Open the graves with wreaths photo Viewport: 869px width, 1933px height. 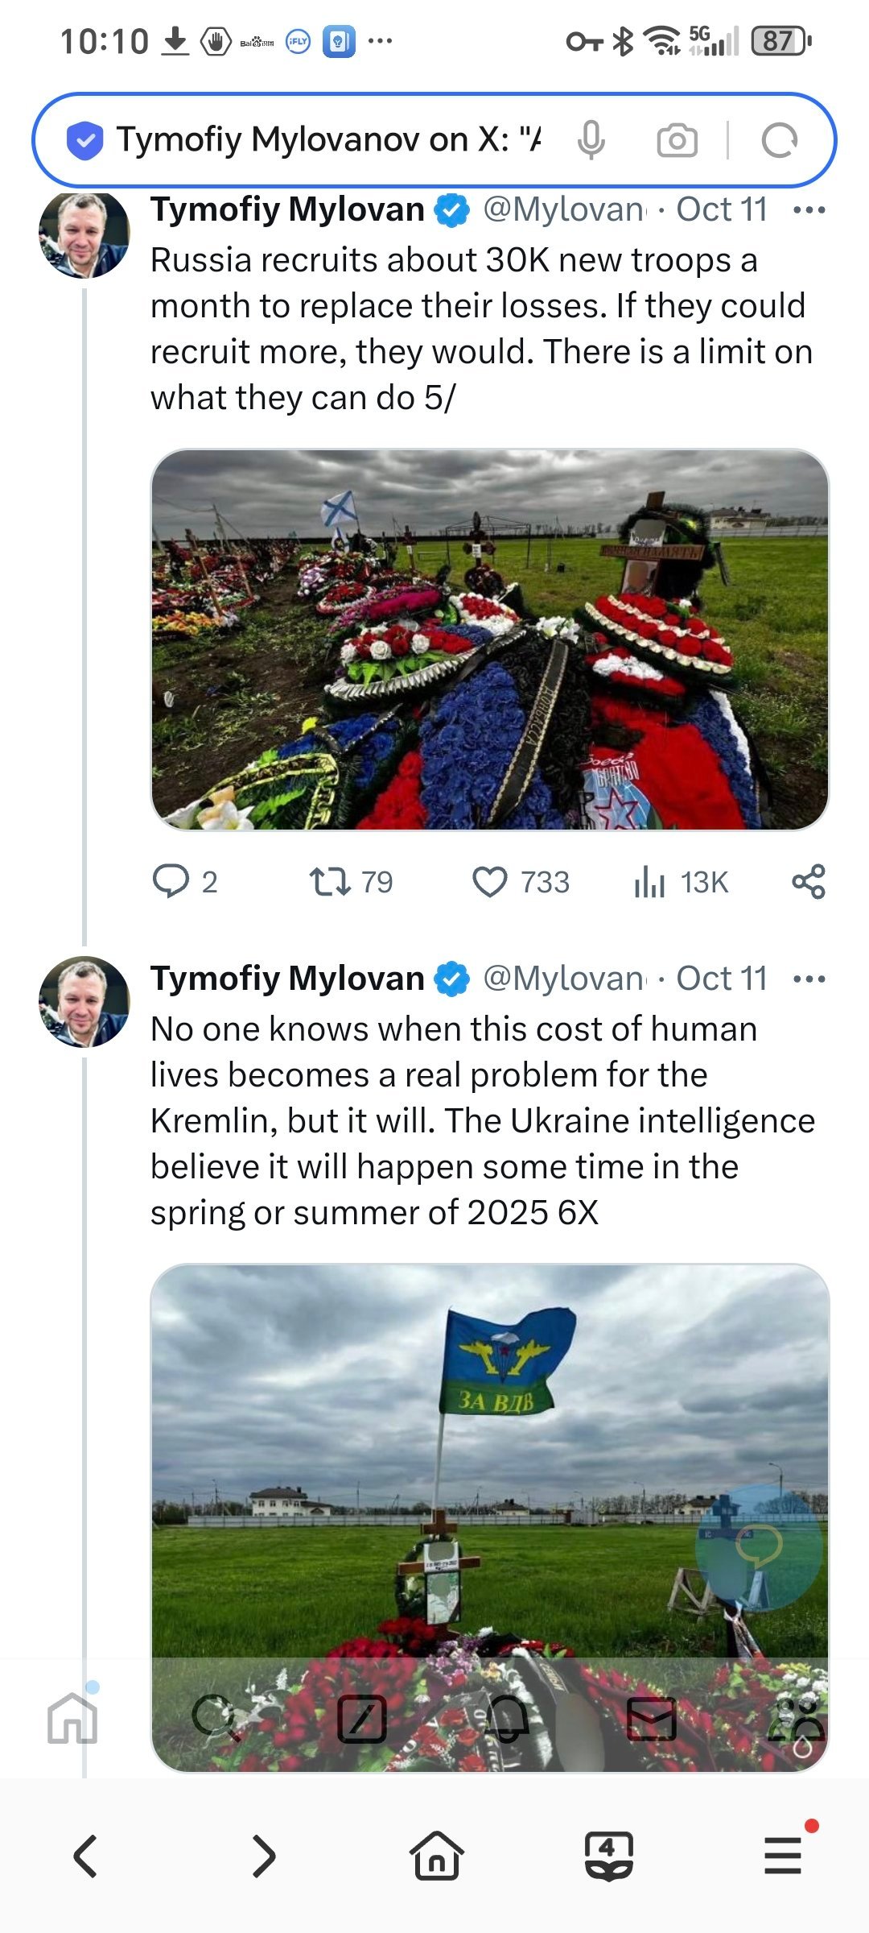click(x=489, y=639)
